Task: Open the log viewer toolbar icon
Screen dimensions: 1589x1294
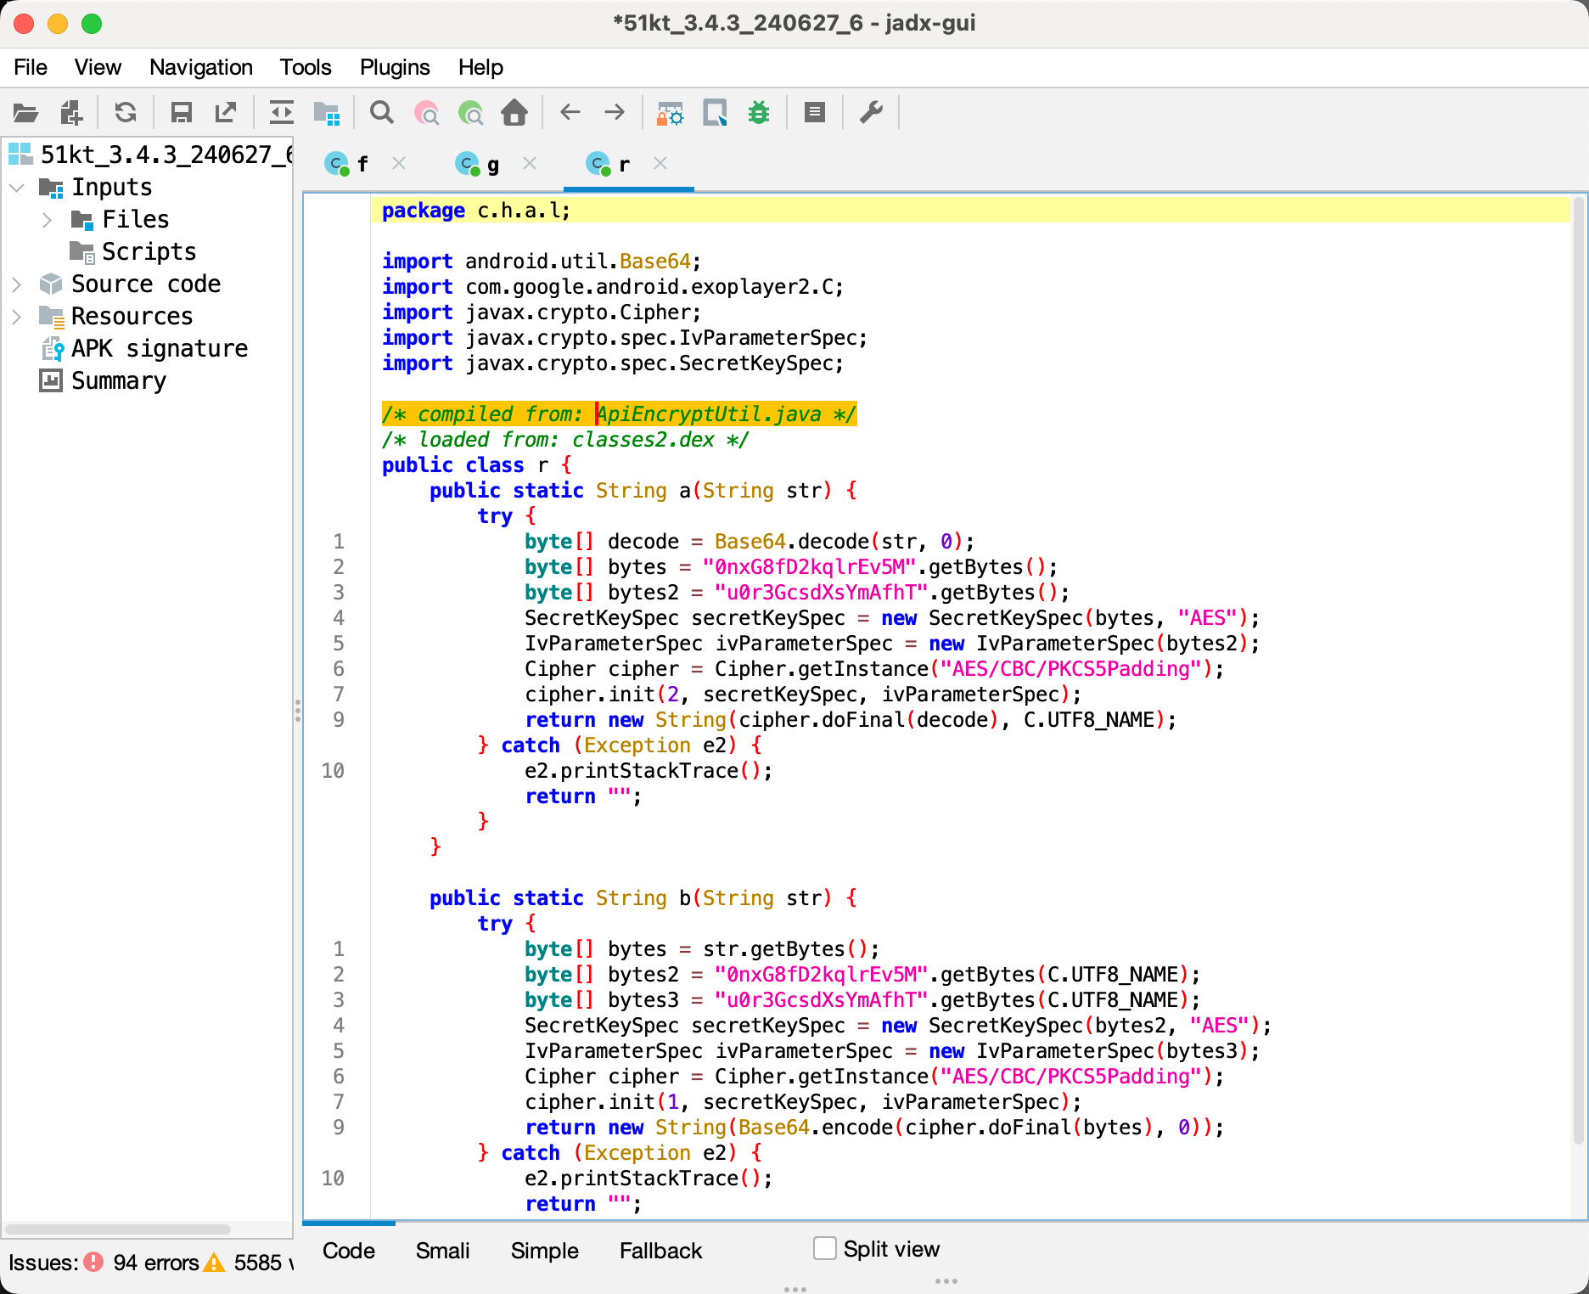Action: 815,112
